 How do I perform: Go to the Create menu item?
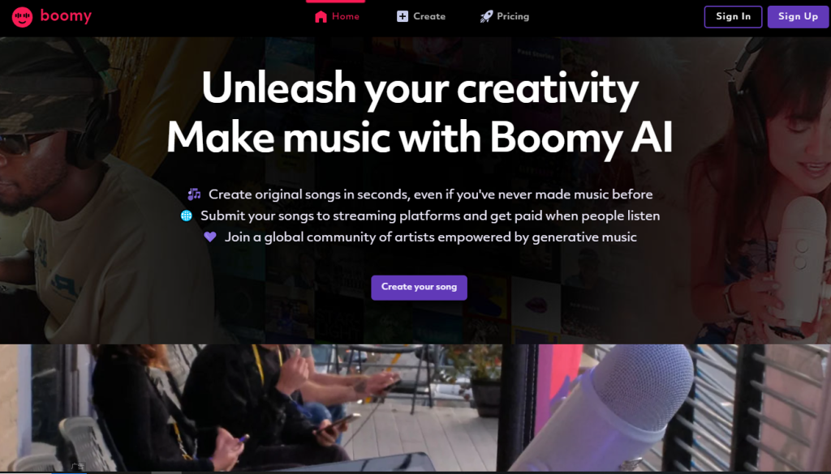tap(421, 16)
